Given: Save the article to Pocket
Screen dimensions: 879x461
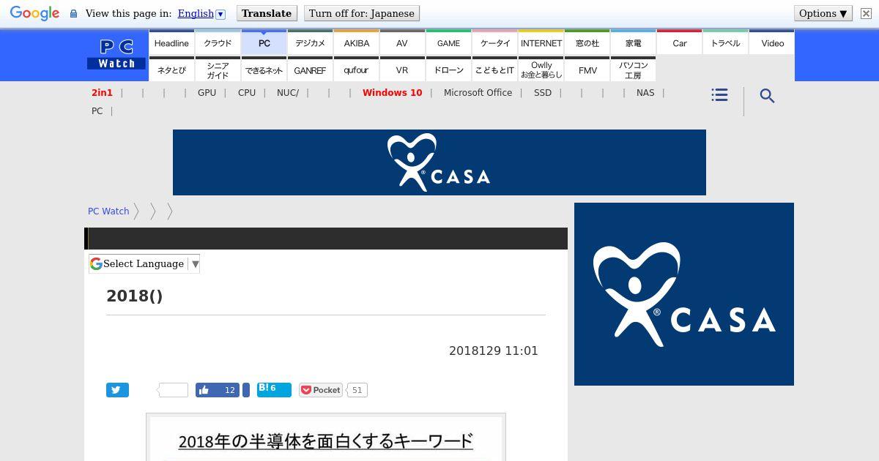Looking at the screenshot, I should point(321,390).
